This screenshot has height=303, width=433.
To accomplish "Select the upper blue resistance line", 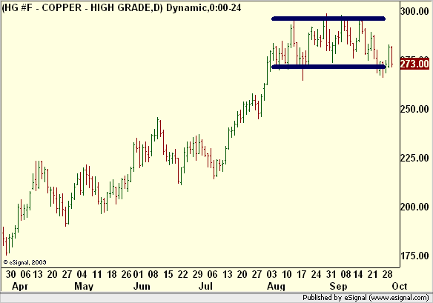I will pos(328,19).
